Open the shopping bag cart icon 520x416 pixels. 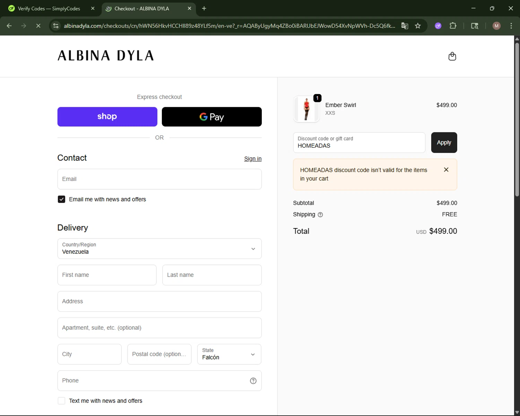click(452, 56)
